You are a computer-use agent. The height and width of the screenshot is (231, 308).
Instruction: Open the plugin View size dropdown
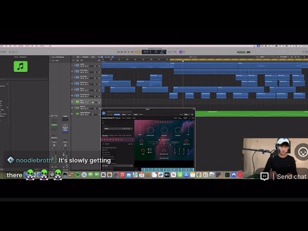187,114
